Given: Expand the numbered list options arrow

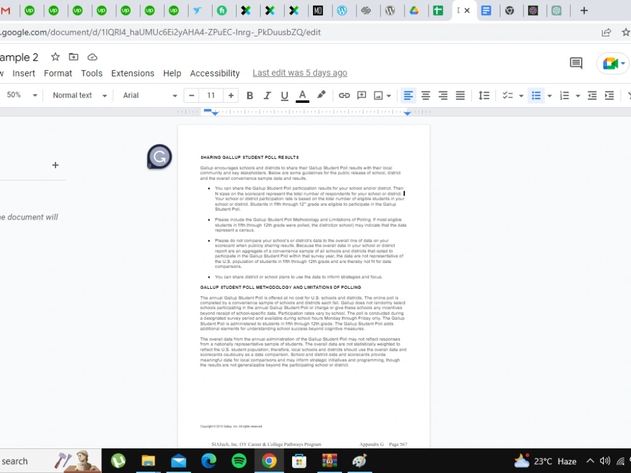Looking at the screenshot, I should [578, 96].
